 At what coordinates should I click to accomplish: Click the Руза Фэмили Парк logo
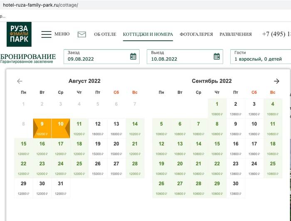pos(19,34)
